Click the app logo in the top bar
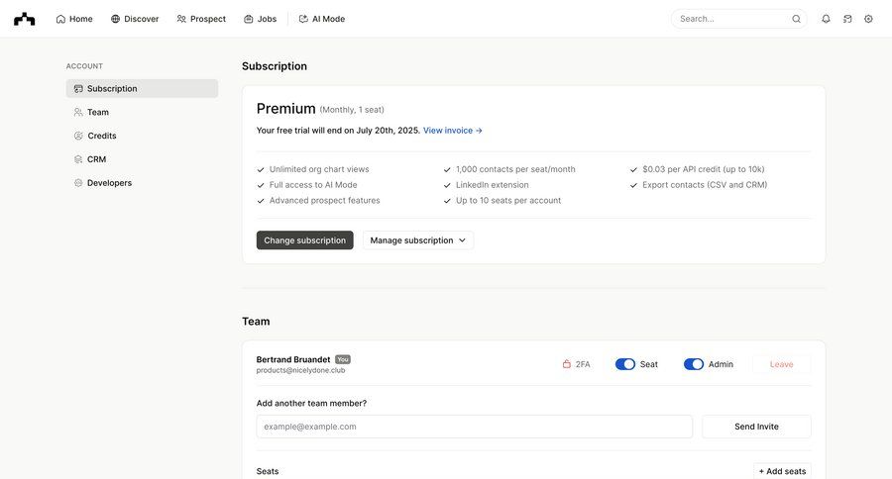The image size is (892, 479). (25, 19)
